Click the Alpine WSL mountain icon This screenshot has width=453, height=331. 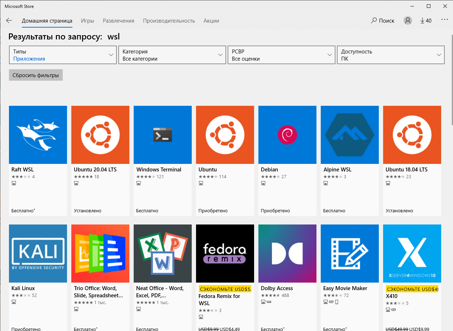pos(350,135)
